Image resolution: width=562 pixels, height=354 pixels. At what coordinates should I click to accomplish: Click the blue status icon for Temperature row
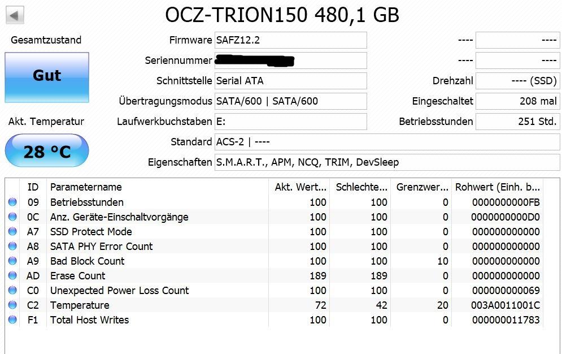(12, 305)
